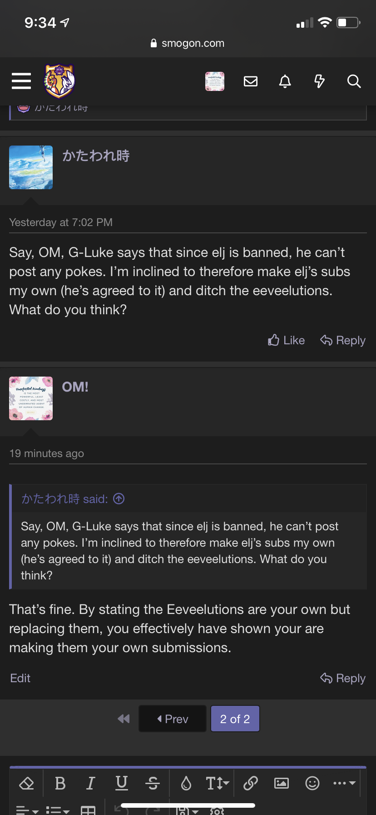This screenshot has width=376, height=815.
Task: Open the alerts bell icon
Action: click(285, 81)
